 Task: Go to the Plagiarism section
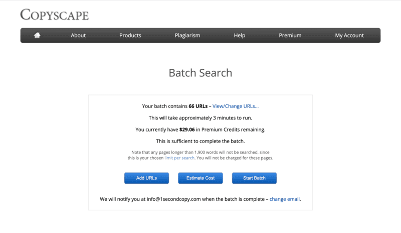187,35
